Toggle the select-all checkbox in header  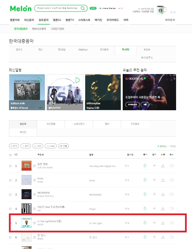coord(10,155)
